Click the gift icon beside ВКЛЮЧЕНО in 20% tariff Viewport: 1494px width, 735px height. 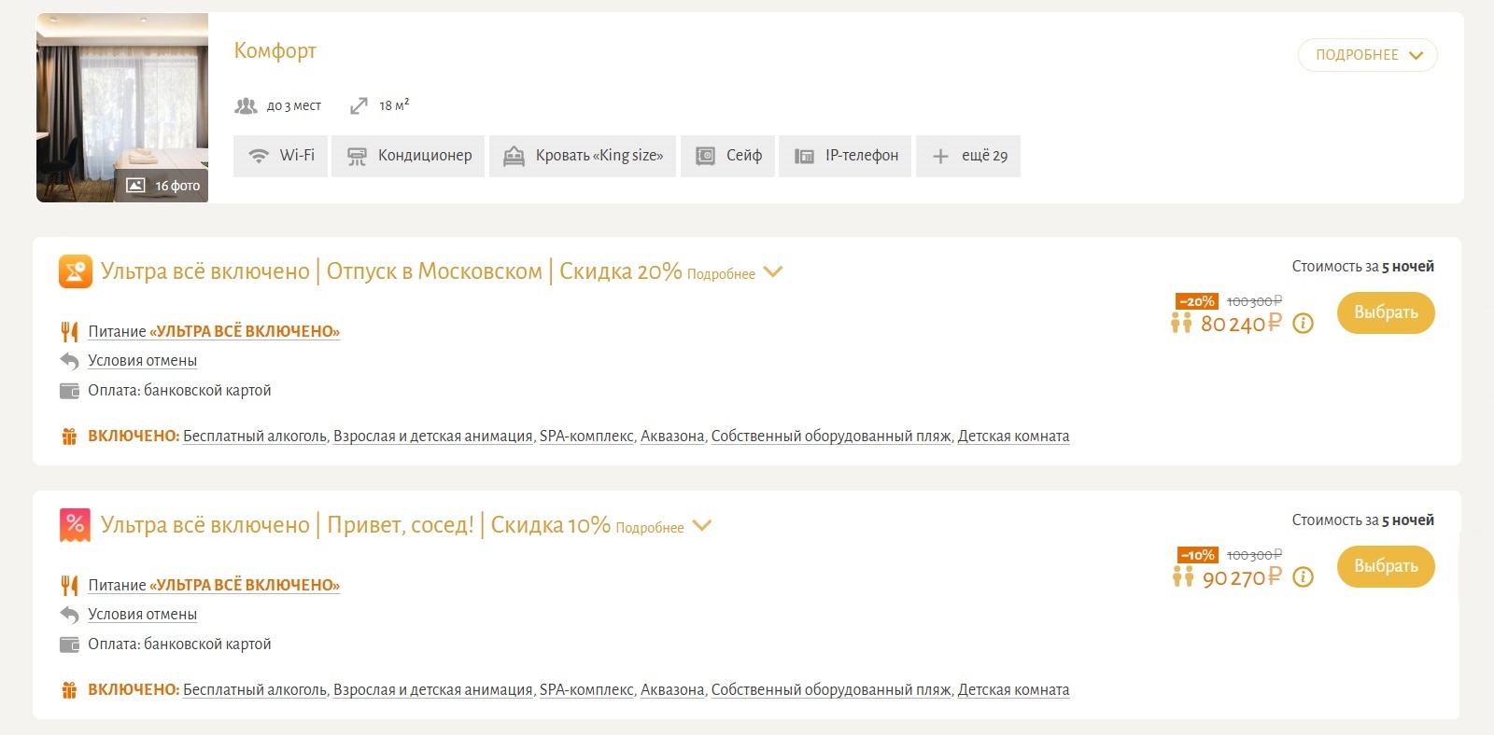tap(69, 437)
